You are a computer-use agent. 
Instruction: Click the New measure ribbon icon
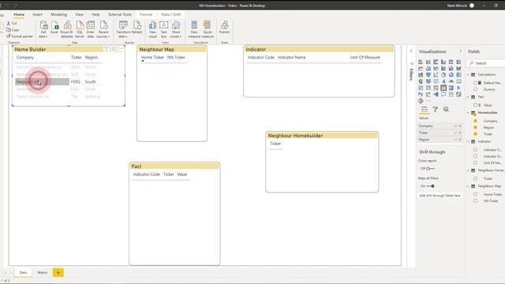(x=194, y=29)
